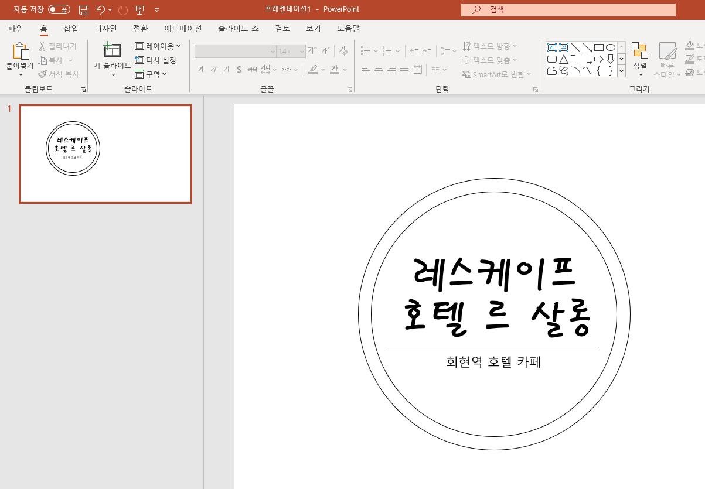
Task: Switch to Design (디자인) tab
Action: (x=106, y=28)
